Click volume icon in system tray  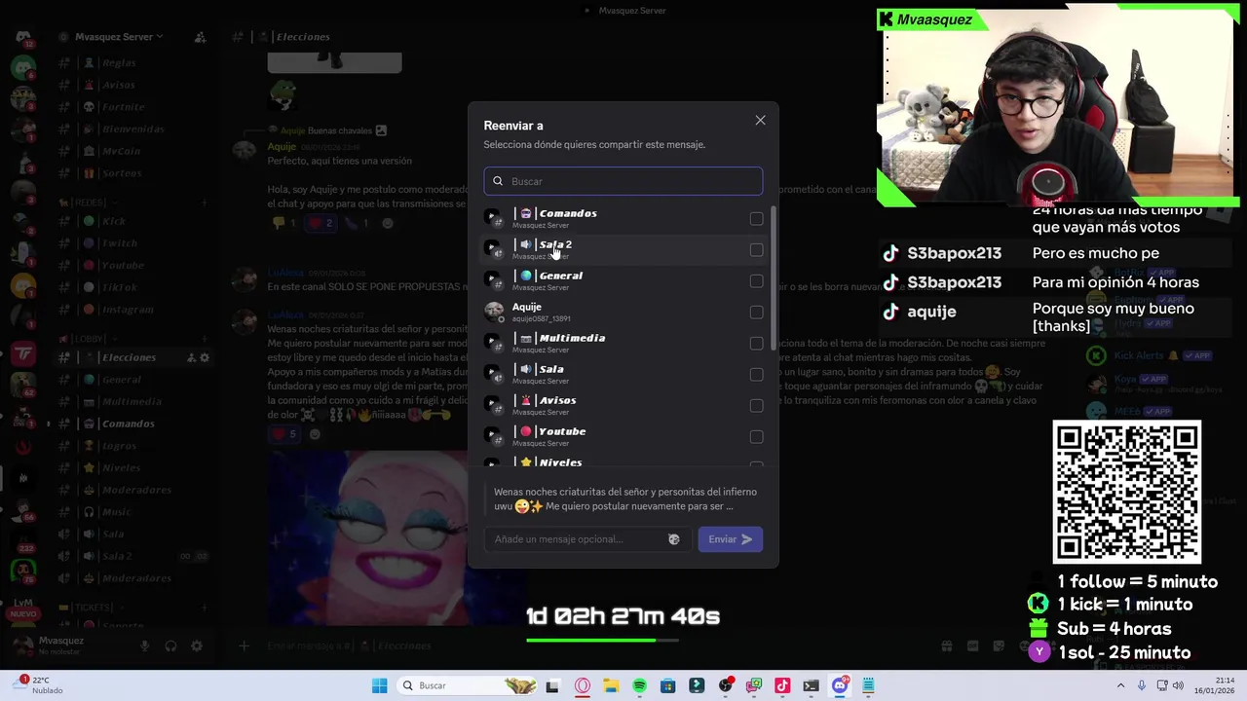click(x=1178, y=685)
